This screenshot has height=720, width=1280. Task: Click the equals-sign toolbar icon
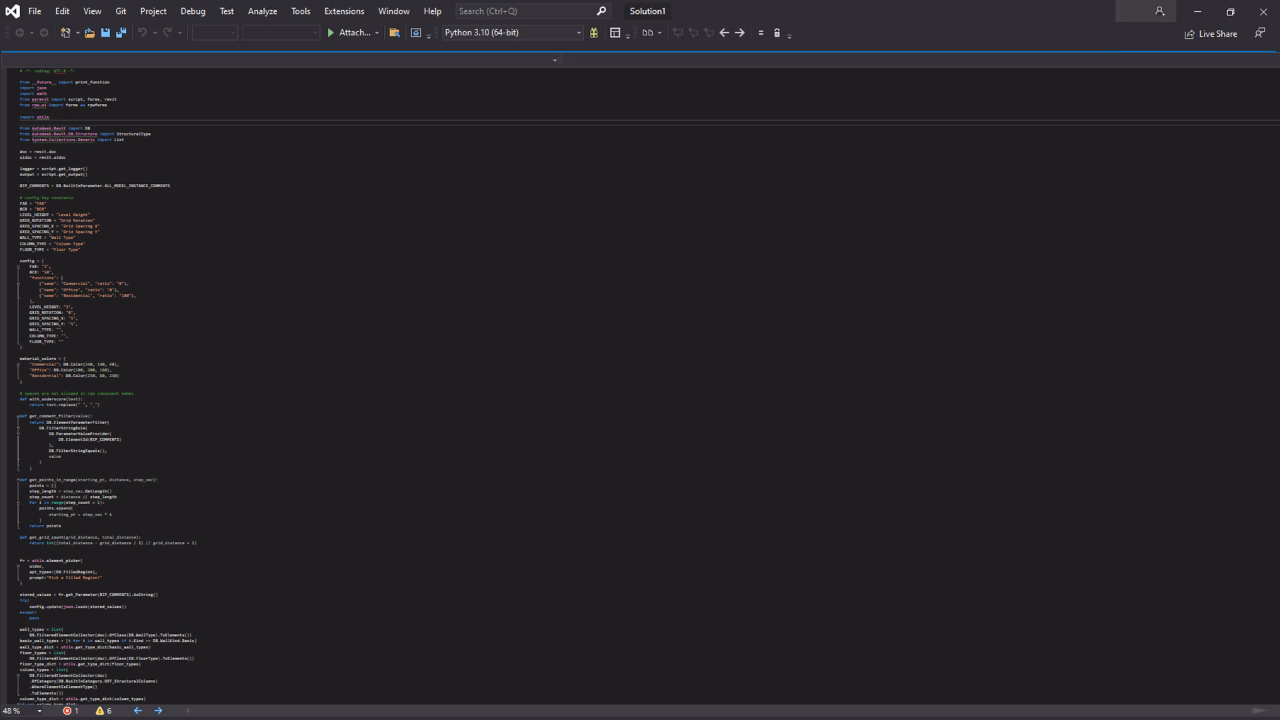point(761,33)
